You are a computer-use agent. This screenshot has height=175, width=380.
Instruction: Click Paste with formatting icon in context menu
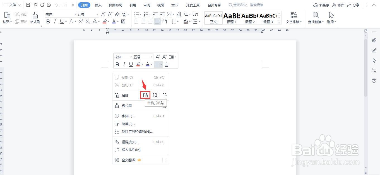(145, 95)
